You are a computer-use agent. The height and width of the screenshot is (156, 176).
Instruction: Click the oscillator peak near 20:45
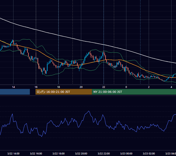click(x=89, y=111)
